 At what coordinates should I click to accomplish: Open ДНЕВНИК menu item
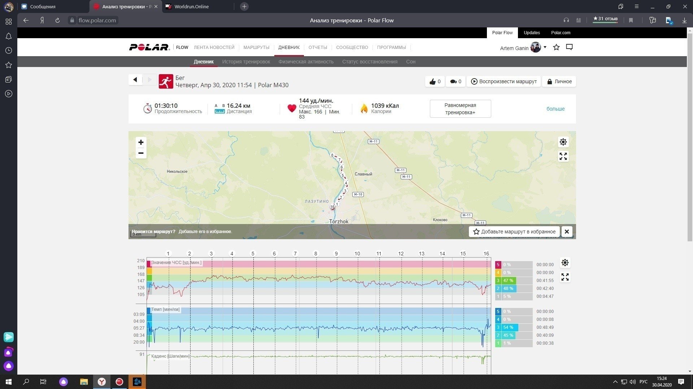pos(289,48)
